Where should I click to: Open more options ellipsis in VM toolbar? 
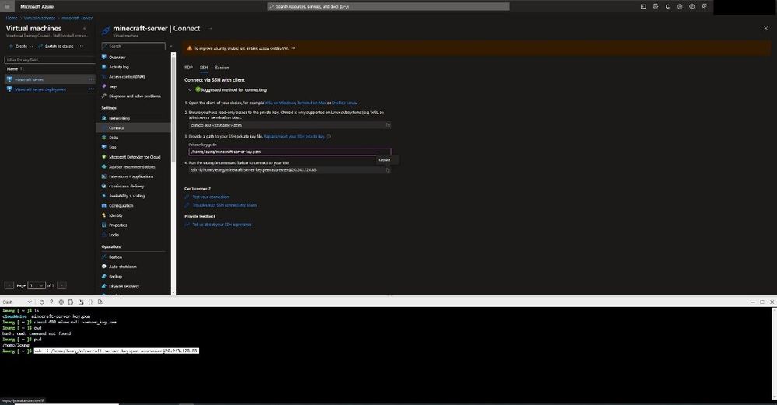coord(81,46)
